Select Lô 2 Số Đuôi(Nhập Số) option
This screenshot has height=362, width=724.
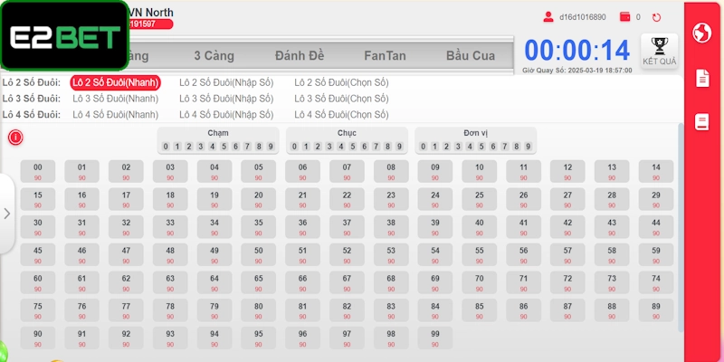coord(226,82)
